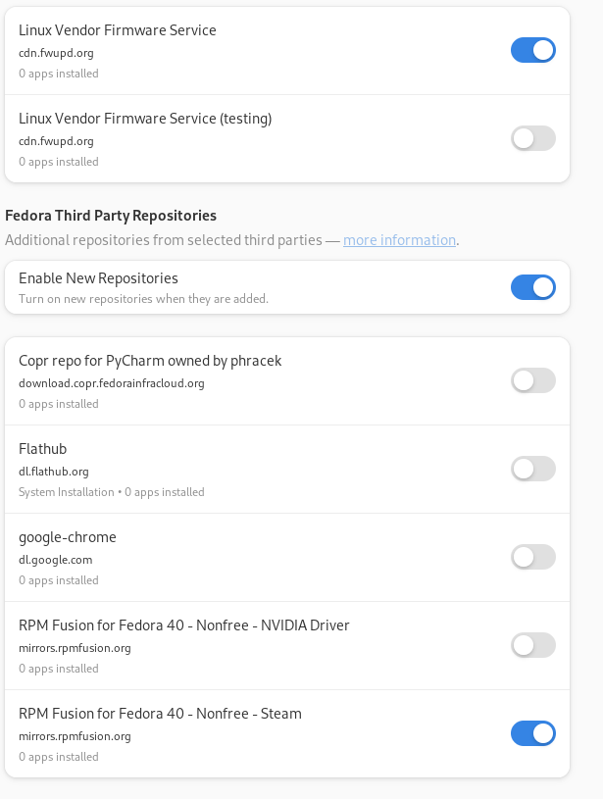Open the "more information" link

coord(399,240)
